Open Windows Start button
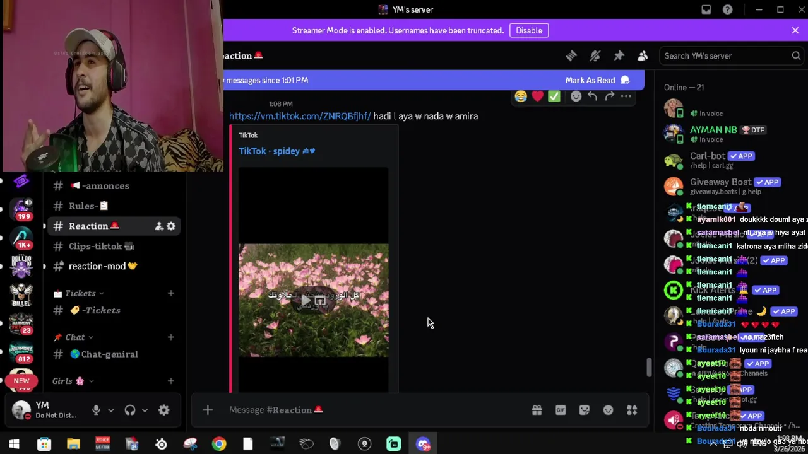The image size is (808, 454). tap(14, 444)
